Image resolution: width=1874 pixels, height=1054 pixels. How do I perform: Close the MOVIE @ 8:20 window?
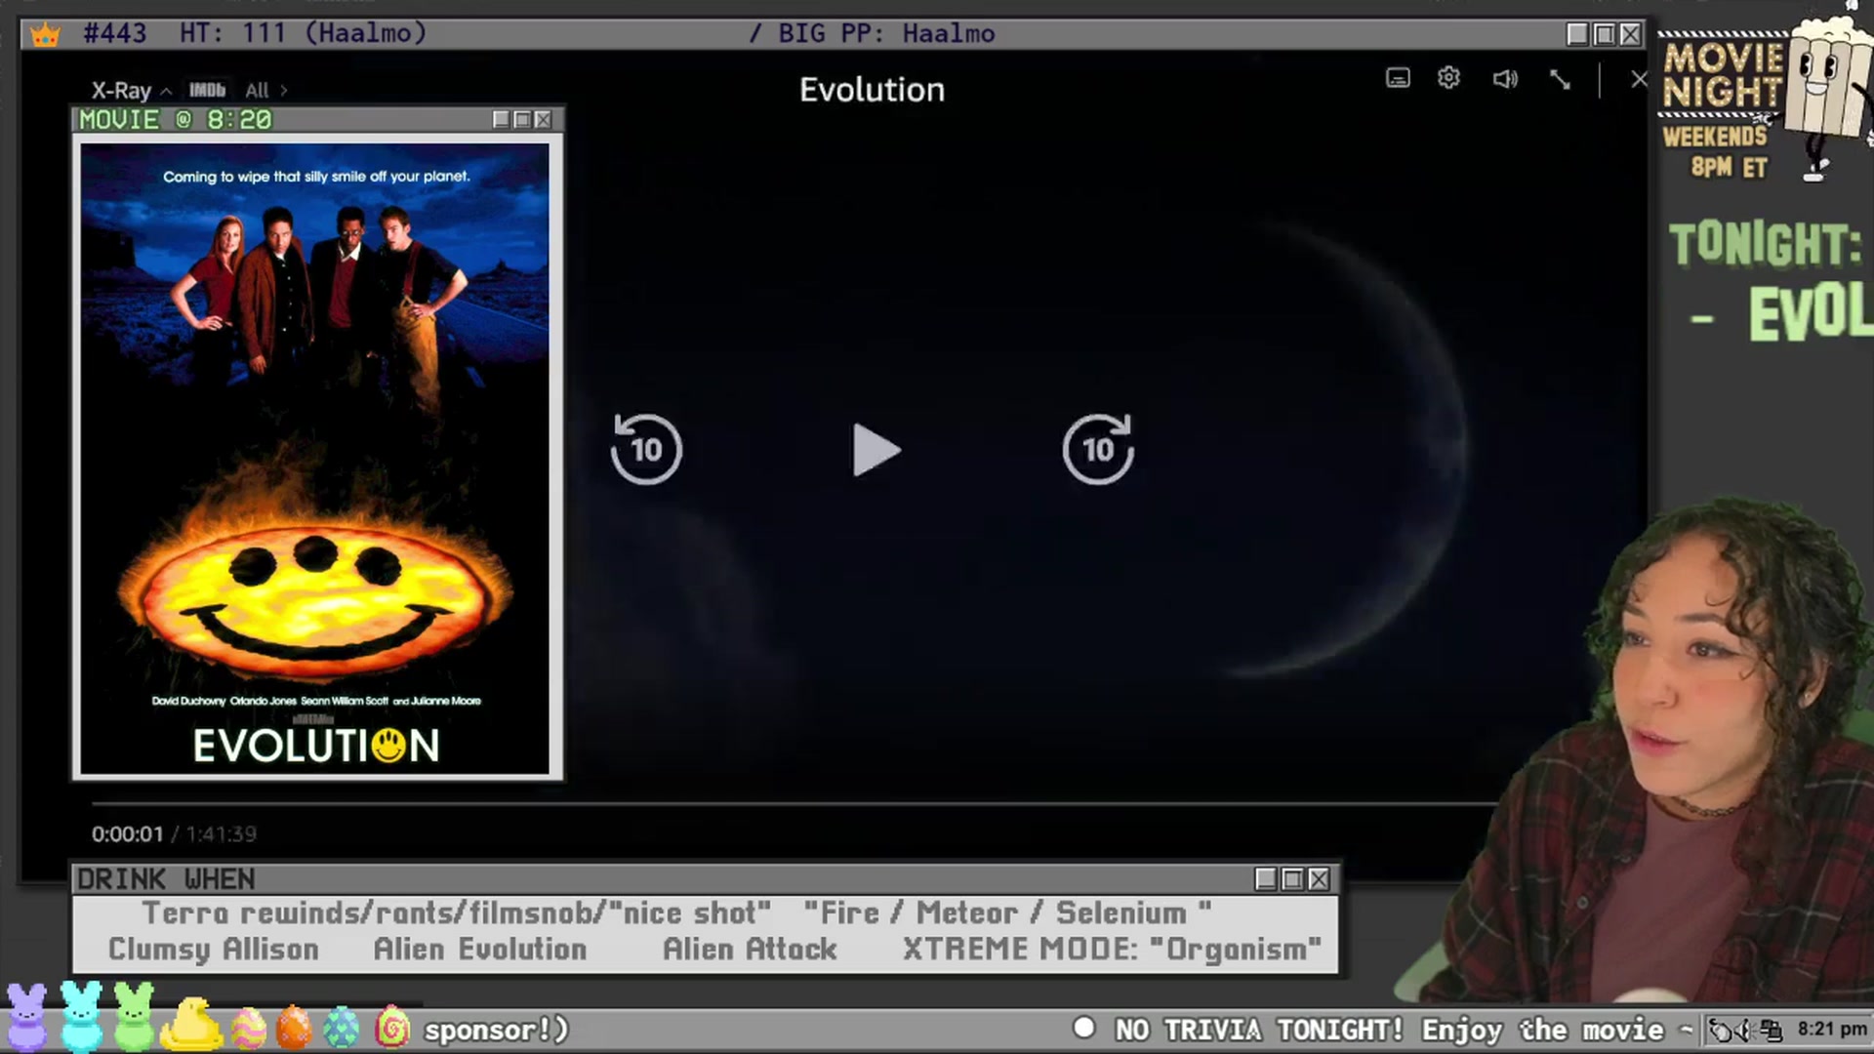point(544,119)
